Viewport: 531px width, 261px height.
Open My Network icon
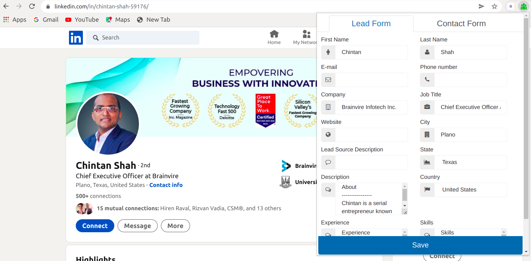[x=305, y=38]
